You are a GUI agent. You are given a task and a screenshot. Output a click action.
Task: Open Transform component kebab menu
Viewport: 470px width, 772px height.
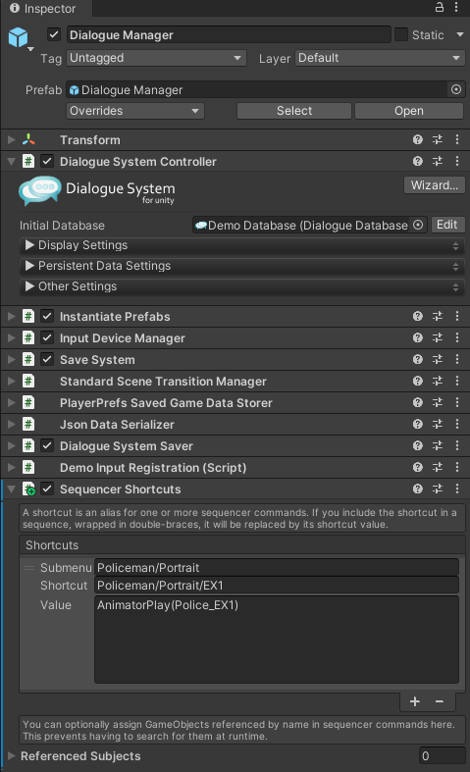(x=457, y=140)
